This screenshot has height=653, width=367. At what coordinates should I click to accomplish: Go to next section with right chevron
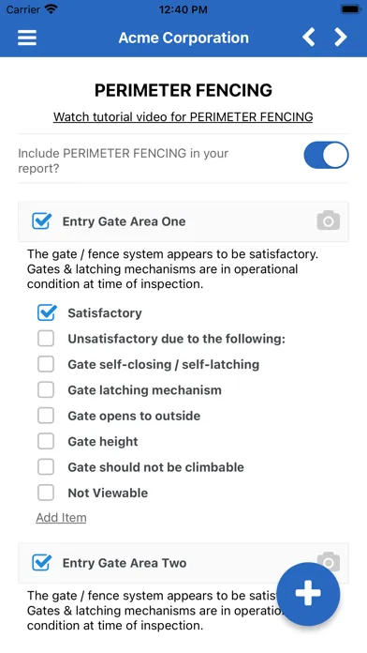point(341,38)
